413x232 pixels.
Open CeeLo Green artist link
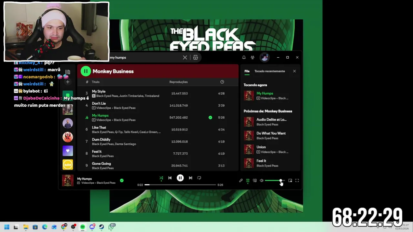point(148,132)
